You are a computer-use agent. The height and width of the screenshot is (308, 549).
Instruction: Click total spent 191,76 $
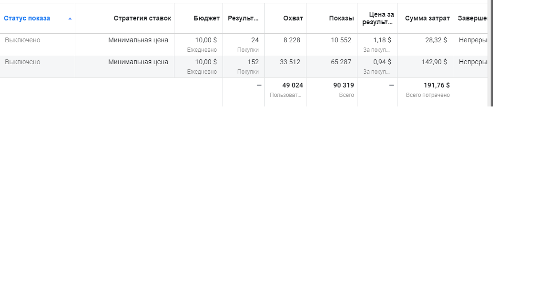coord(437,85)
